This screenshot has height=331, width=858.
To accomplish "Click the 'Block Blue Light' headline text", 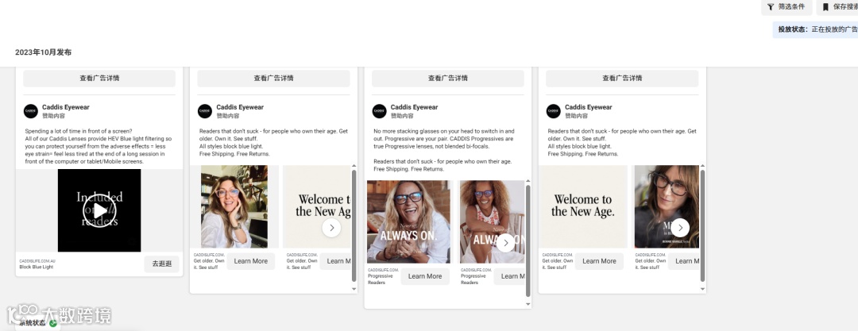I will coord(37,267).
